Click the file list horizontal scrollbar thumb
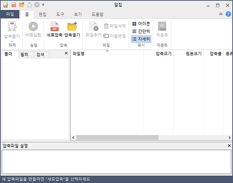This screenshot has height=183, width=233. 117,138
